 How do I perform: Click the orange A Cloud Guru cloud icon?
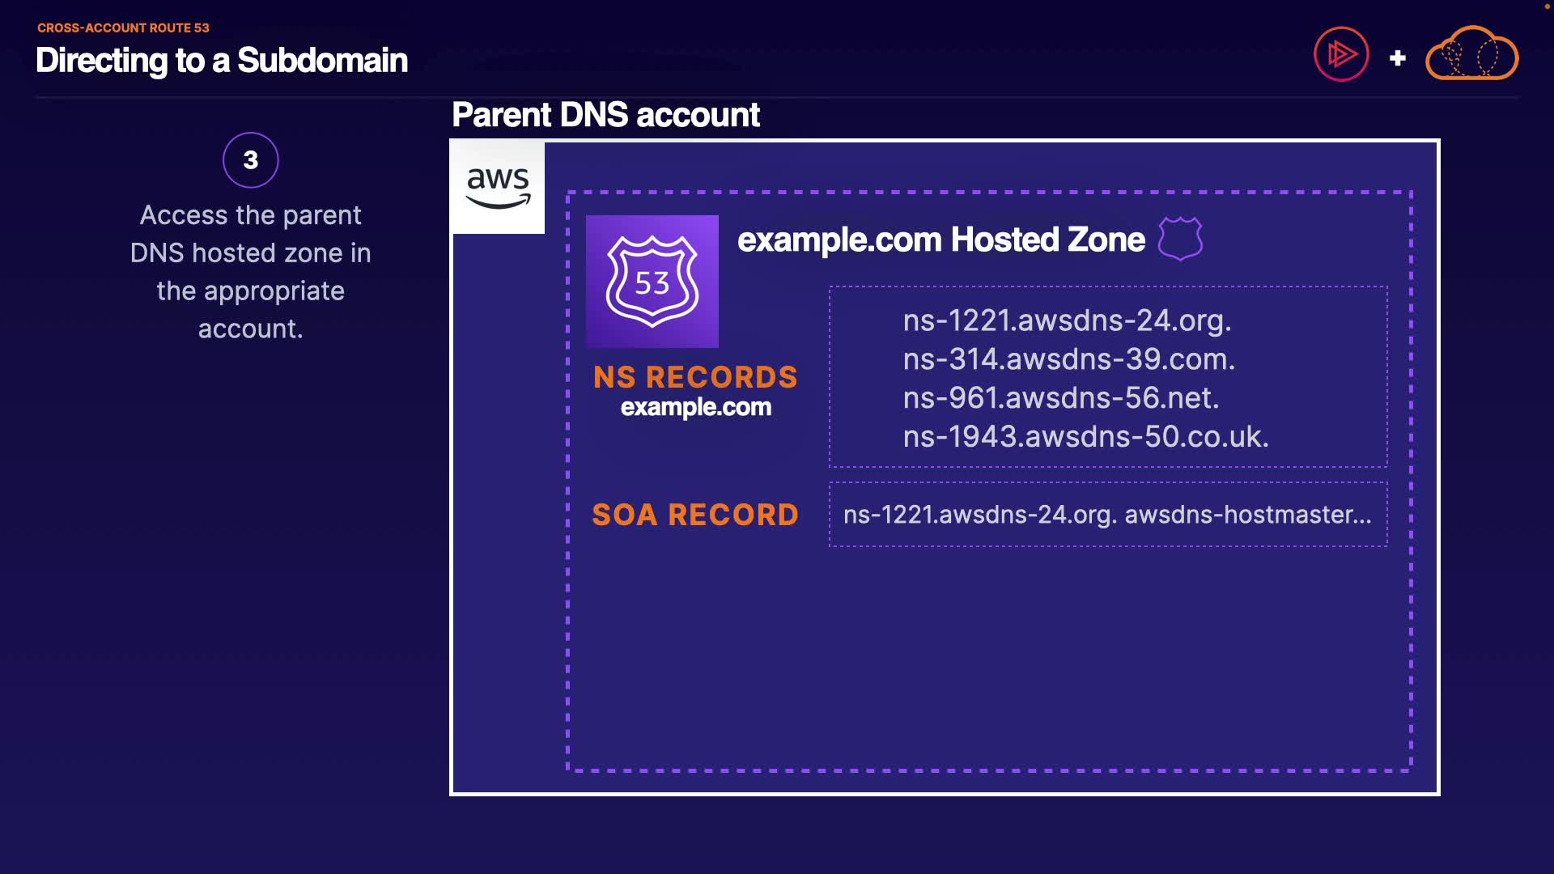click(1471, 54)
